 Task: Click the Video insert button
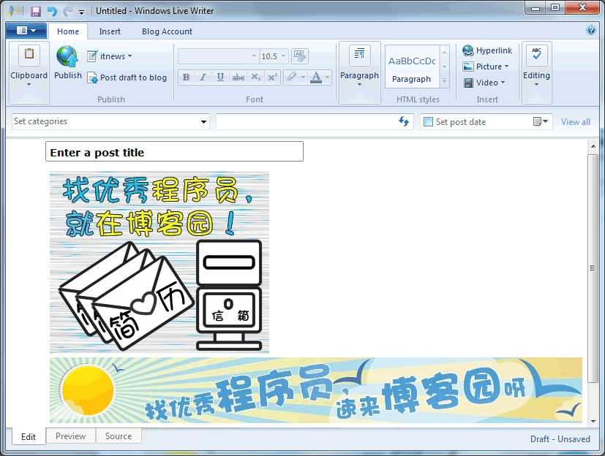(484, 83)
